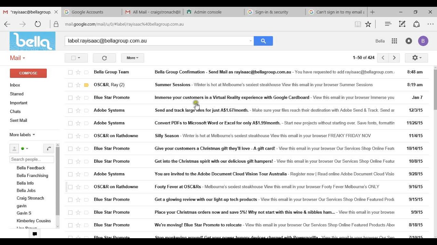Viewport: 437px width, 245px height.
Task: Toggle importance marker on Bella Group Team email
Action: [x=86, y=72]
